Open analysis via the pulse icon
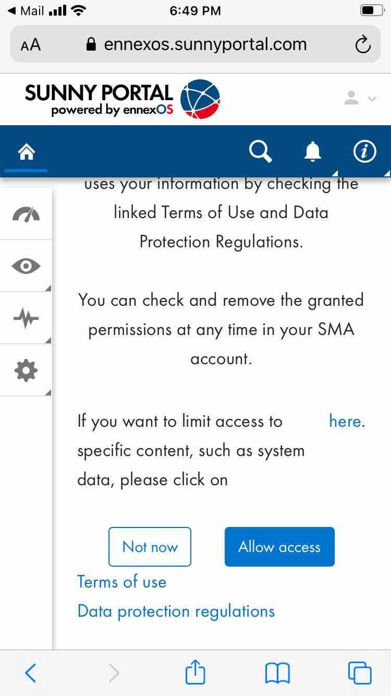Image resolution: width=391 pixels, height=696 pixels. point(26,318)
